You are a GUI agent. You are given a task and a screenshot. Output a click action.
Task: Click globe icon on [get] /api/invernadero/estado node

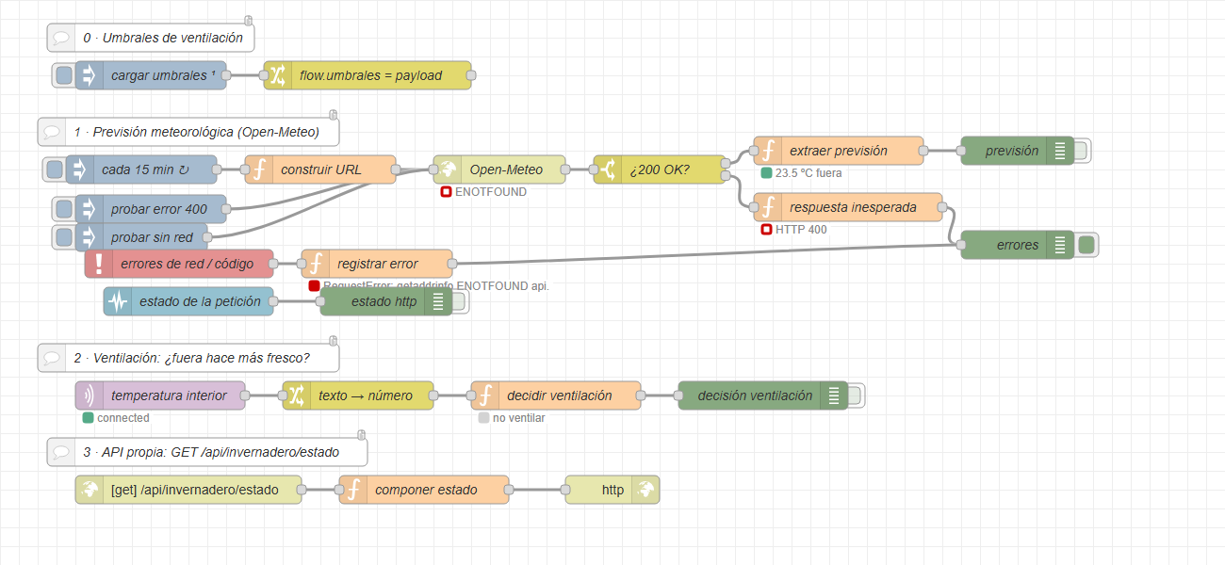pos(90,490)
